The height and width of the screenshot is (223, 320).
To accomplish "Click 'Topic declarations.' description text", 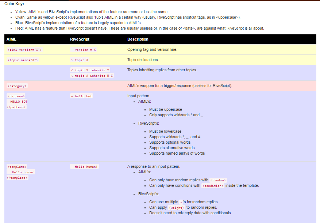I will coord(143,60).
